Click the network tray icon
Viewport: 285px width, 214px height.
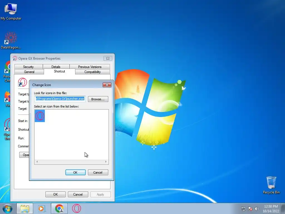pyautogui.click(x=243, y=209)
